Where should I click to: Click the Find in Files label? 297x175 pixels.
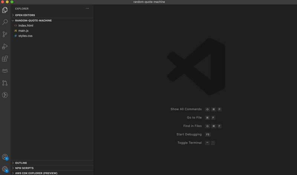(x=192, y=126)
